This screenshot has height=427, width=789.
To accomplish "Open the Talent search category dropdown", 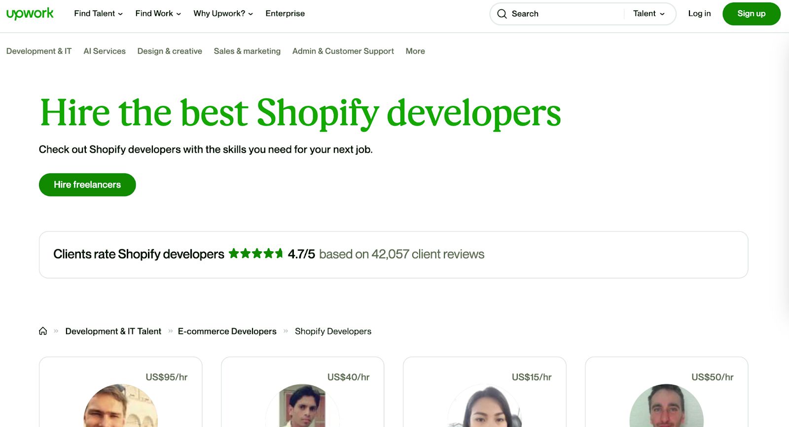I will click(648, 14).
